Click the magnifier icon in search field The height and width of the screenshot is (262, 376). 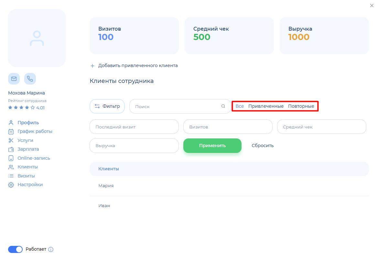click(223, 106)
